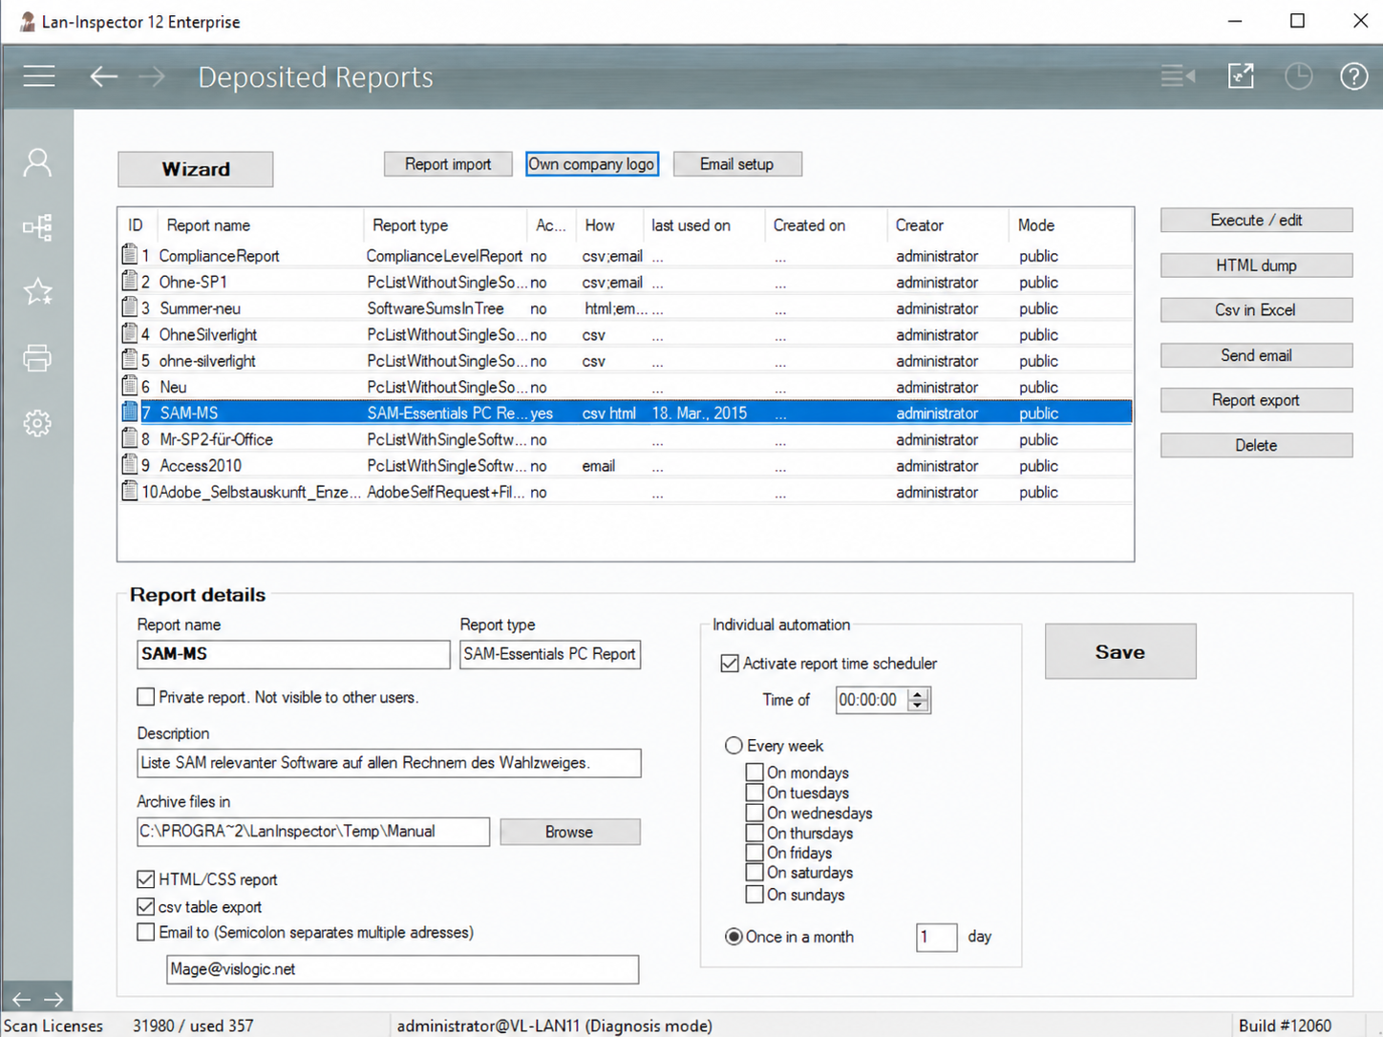Check the On saturdays checkbox
The height and width of the screenshot is (1037, 1383).
[x=755, y=873]
